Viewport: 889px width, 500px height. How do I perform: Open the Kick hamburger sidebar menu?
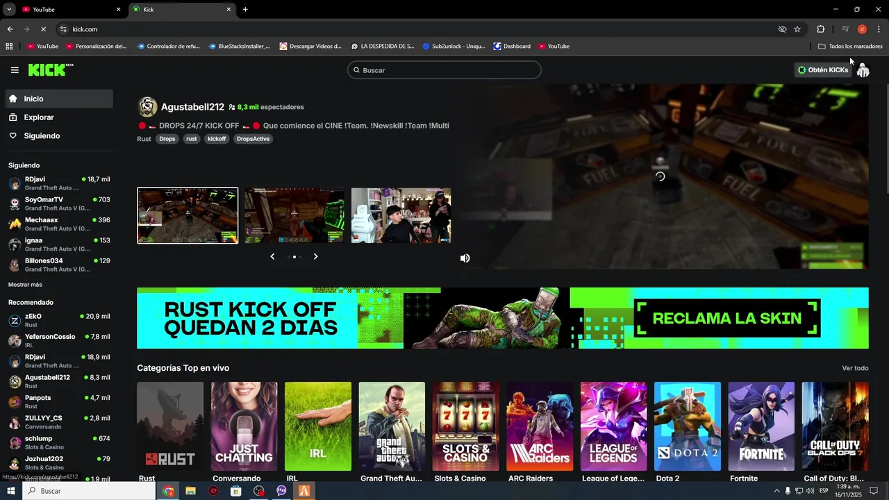(x=15, y=70)
